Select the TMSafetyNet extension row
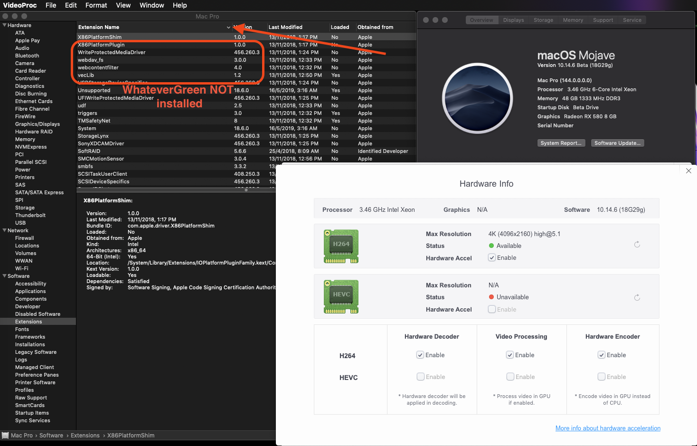Image resolution: width=697 pixels, height=446 pixels. pyautogui.click(x=246, y=121)
